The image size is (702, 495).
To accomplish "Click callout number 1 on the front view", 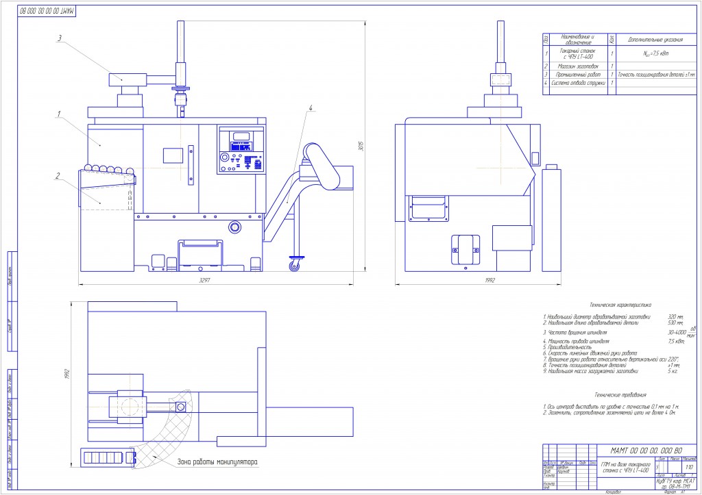I will (x=59, y=114).
